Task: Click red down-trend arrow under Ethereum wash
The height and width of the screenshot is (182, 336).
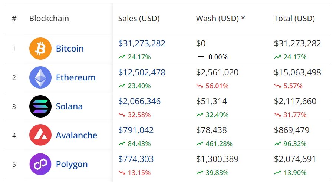Action: (200, 86)
